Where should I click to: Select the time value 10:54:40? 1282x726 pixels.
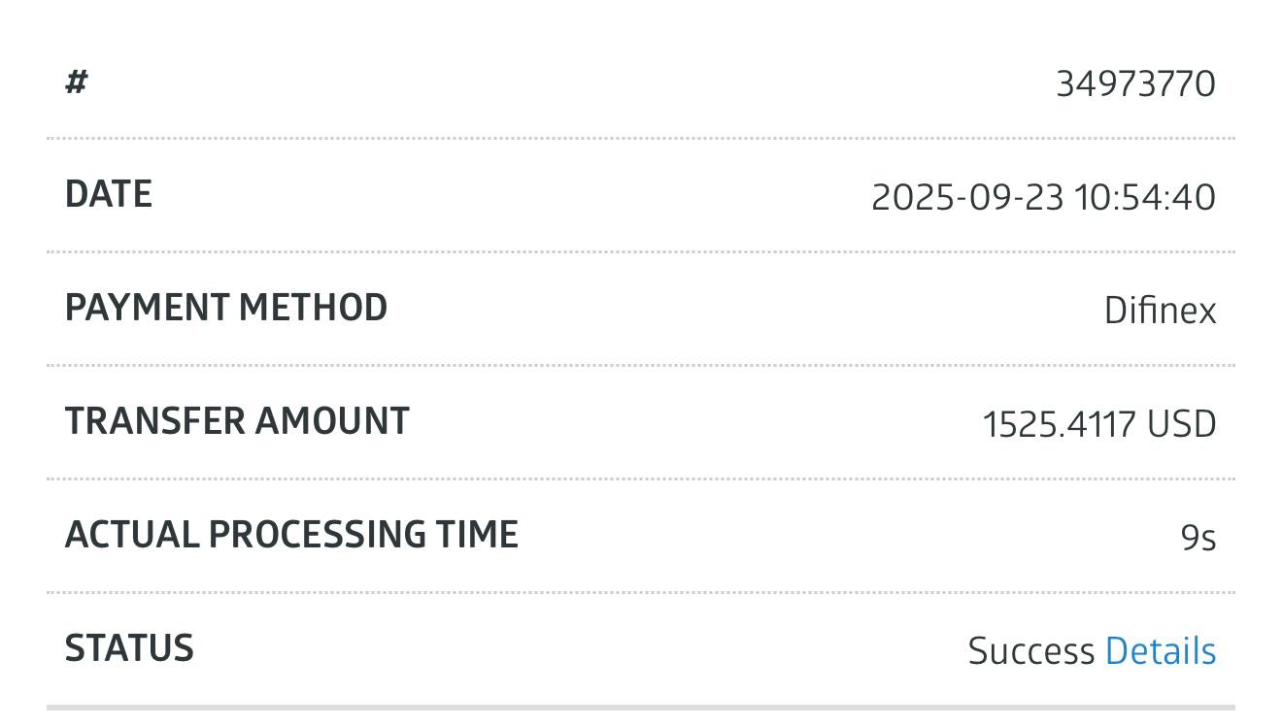pyautogui.click(x=1144, y=198)
